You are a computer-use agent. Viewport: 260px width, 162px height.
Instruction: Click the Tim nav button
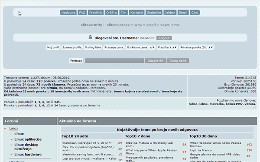tap(123, 13)
